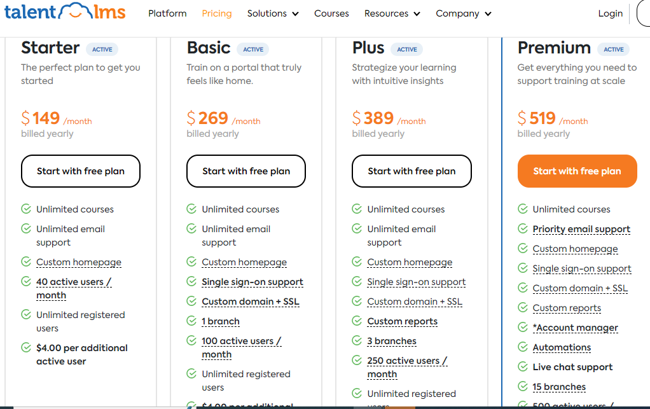Viewport: 650px width, 409px height.
Task: Click the Login link
Action: click(x=610, y=13)
